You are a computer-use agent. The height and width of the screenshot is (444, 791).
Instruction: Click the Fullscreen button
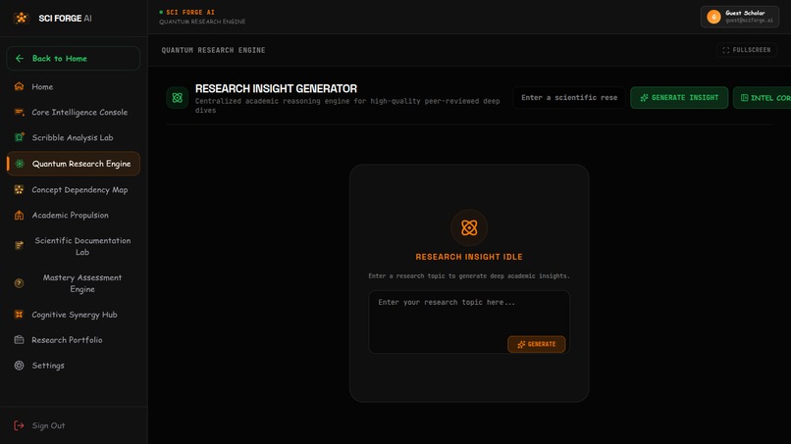tap(746, 50)
